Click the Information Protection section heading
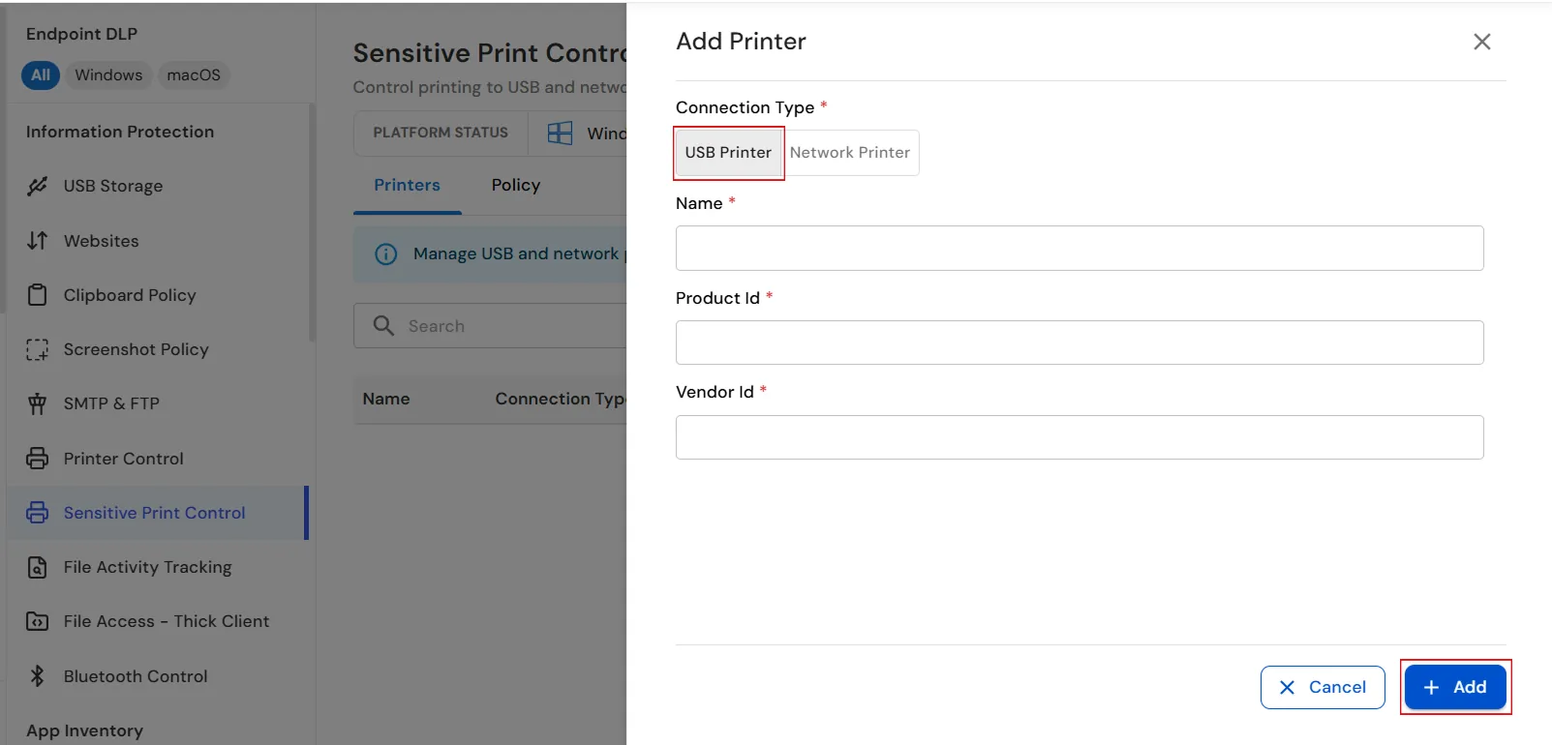The height and width of the screenshot is (745, 1552). [x=120, y=132]
